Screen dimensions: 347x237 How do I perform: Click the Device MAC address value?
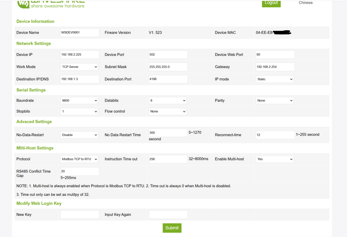pos(273,32)
